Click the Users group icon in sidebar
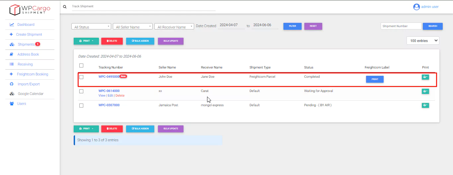Image resolution: width=453 pixels, height=175 pixels. pyautogui.click(x=12, y=104)
